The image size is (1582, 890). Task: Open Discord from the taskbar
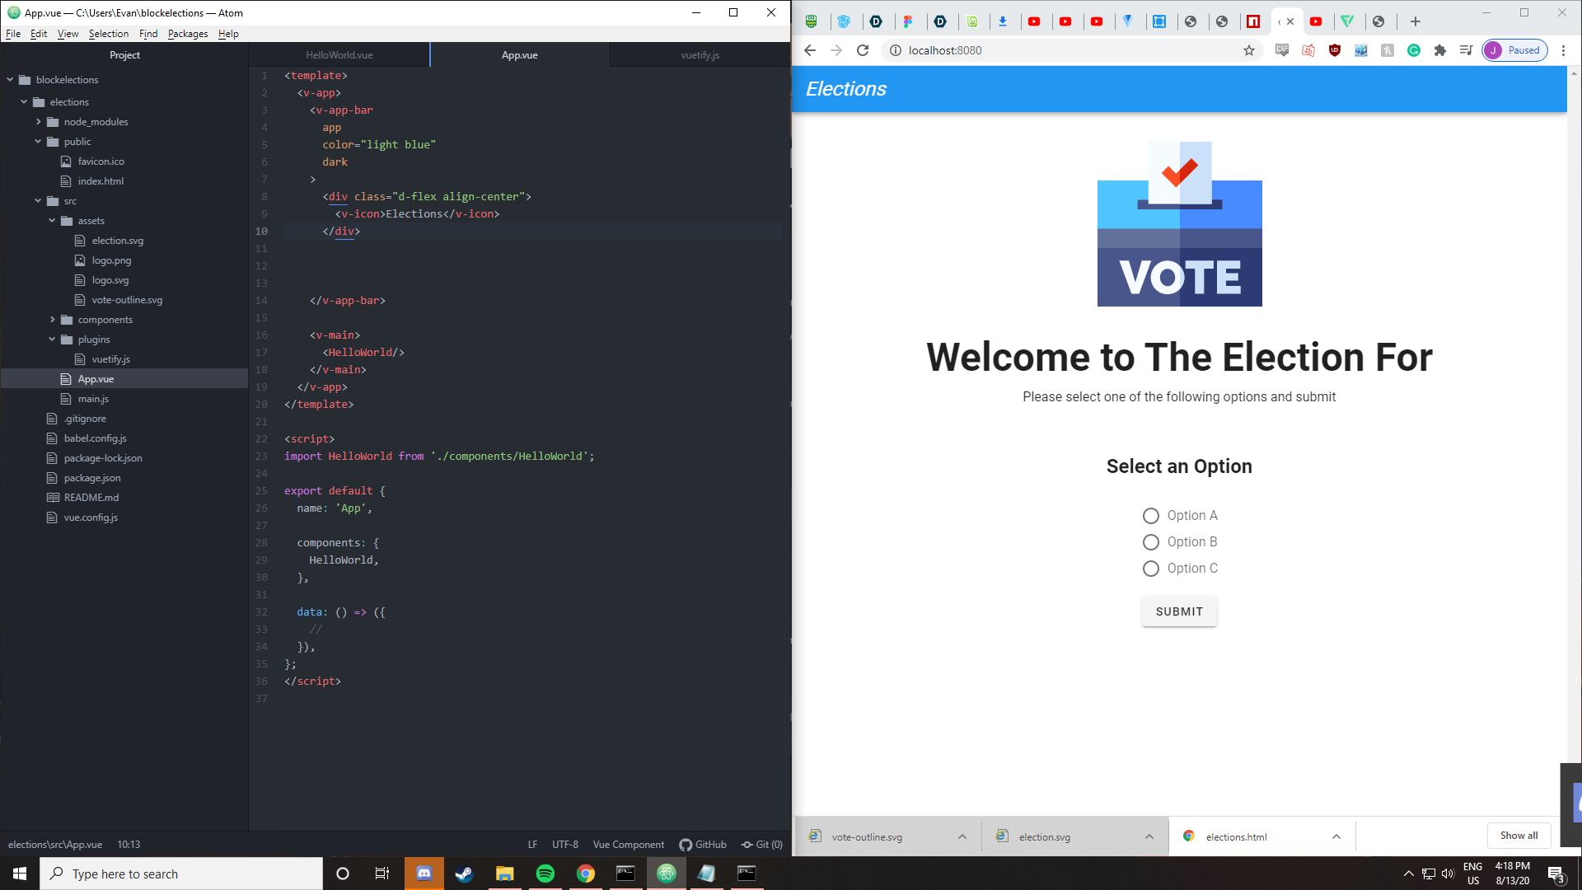[x=424, y=874]
